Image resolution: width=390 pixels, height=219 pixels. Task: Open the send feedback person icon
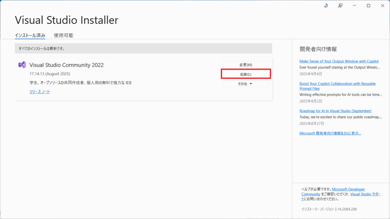pos(340,6)
